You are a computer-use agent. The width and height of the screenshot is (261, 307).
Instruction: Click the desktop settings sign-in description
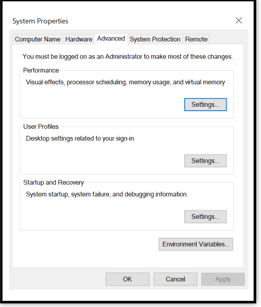[x=80, y=139]
